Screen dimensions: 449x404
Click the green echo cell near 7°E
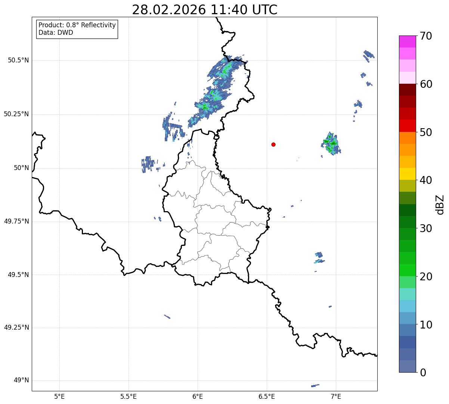(x=331, y=144)
